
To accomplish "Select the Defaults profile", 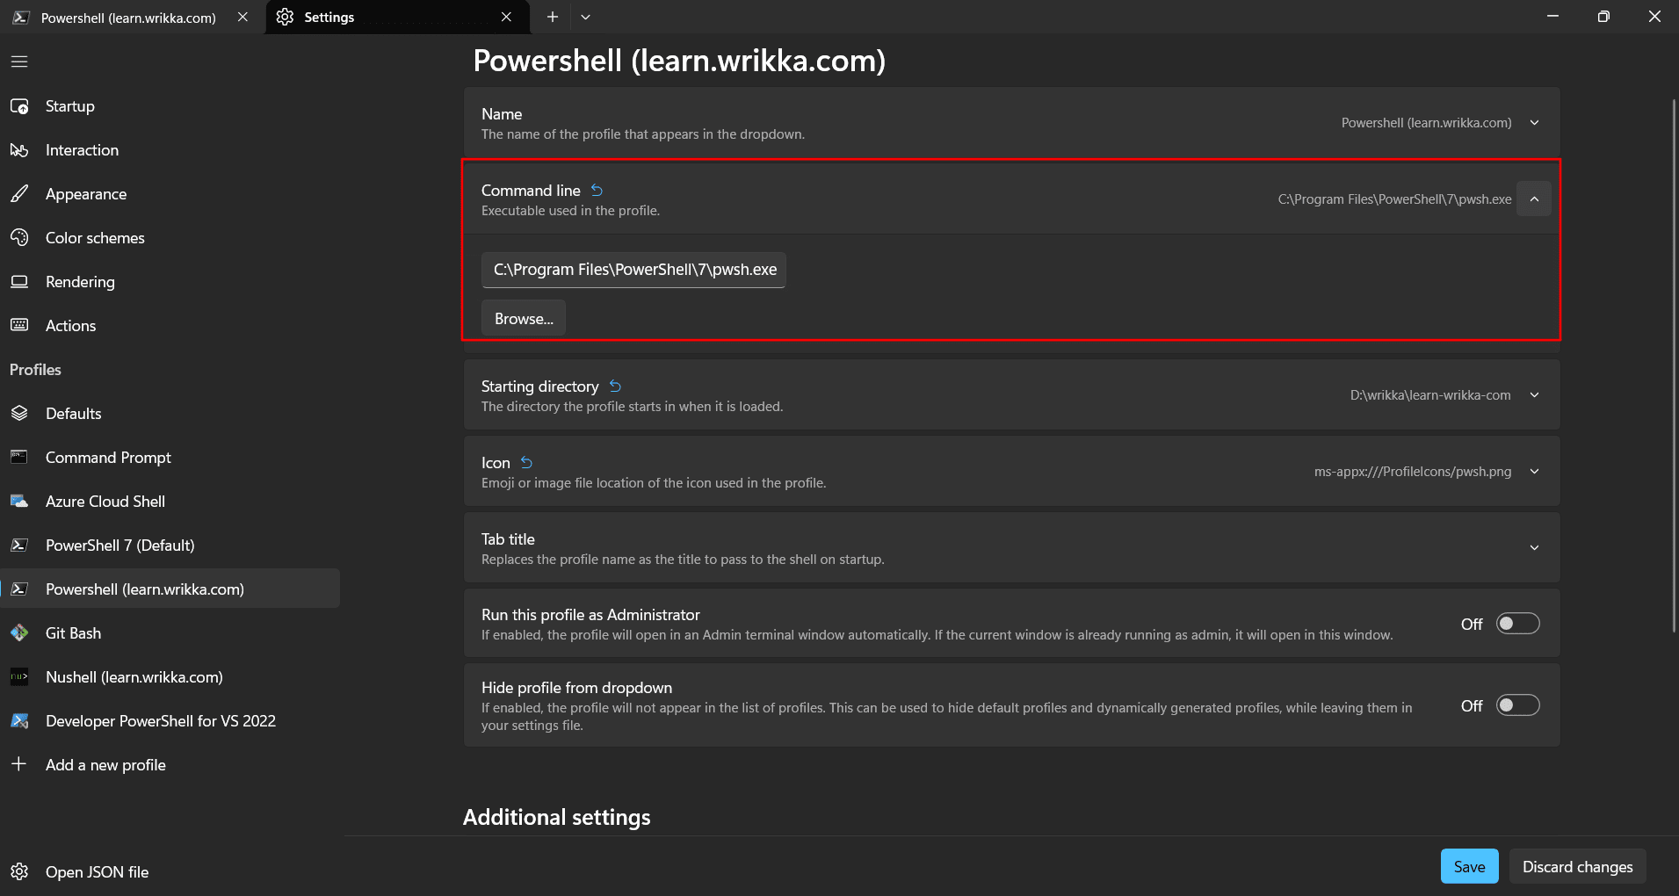I will tap(170, 414).
